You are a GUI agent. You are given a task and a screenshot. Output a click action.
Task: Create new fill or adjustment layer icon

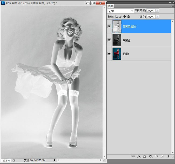click(151, 156)
